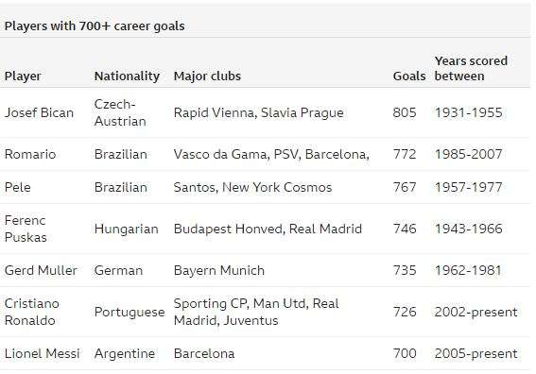Click the 805 goals value

point(405,112)
